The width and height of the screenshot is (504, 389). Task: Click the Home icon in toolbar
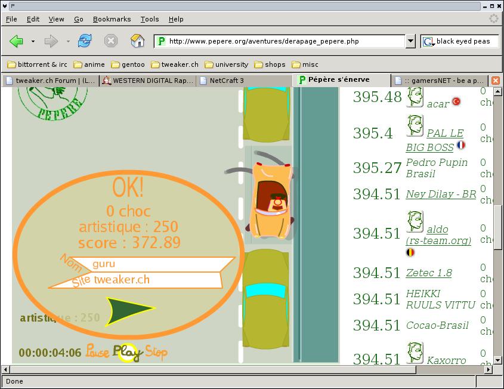[x=138, y=41]
